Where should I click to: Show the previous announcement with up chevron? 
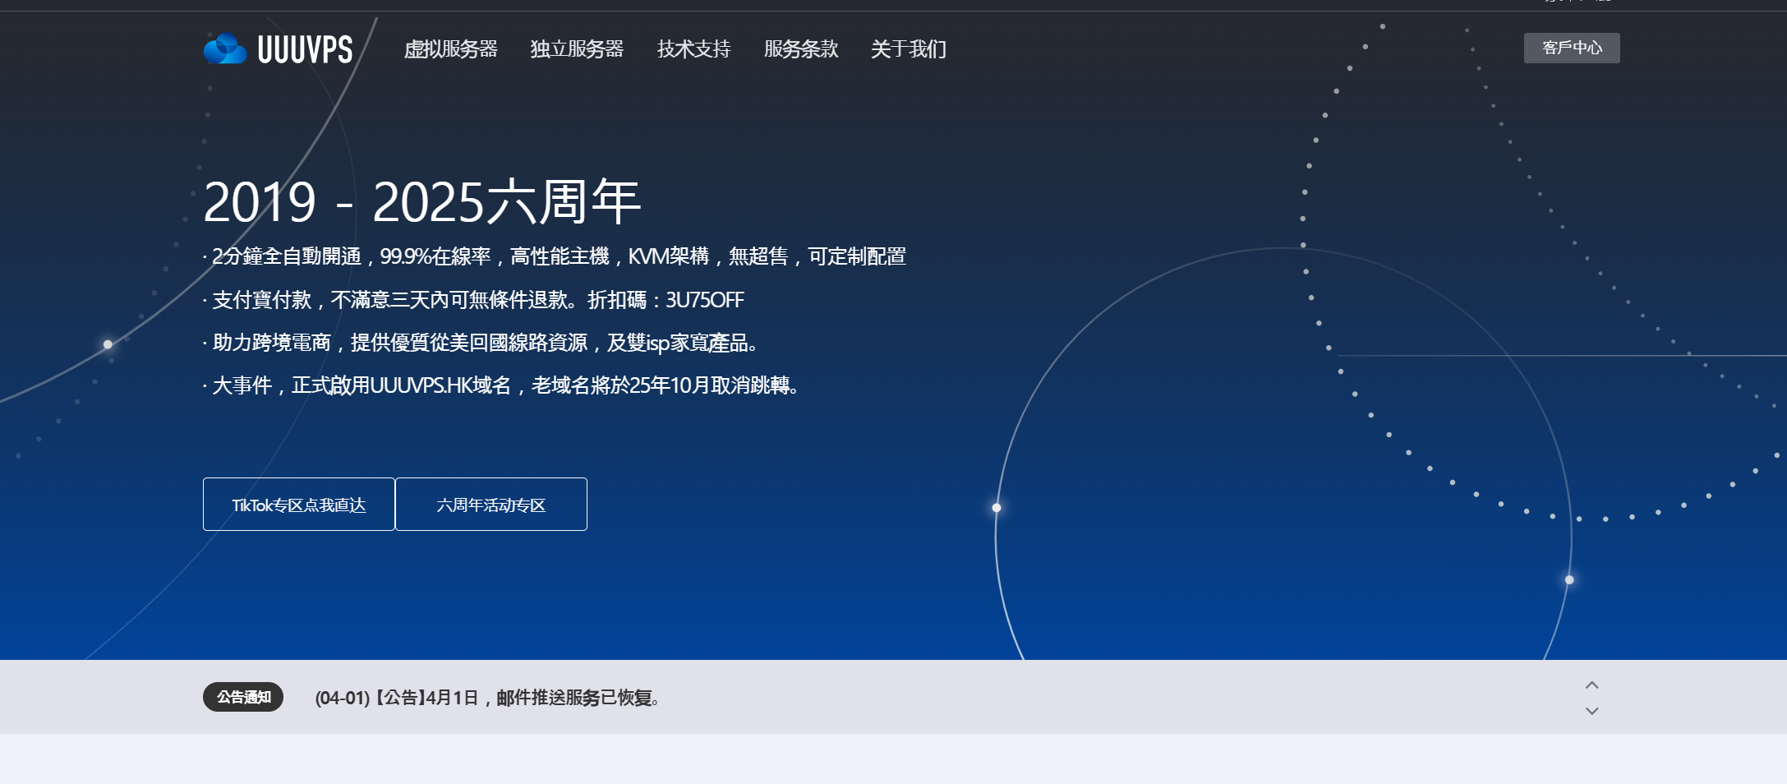tap(1591, 685)
